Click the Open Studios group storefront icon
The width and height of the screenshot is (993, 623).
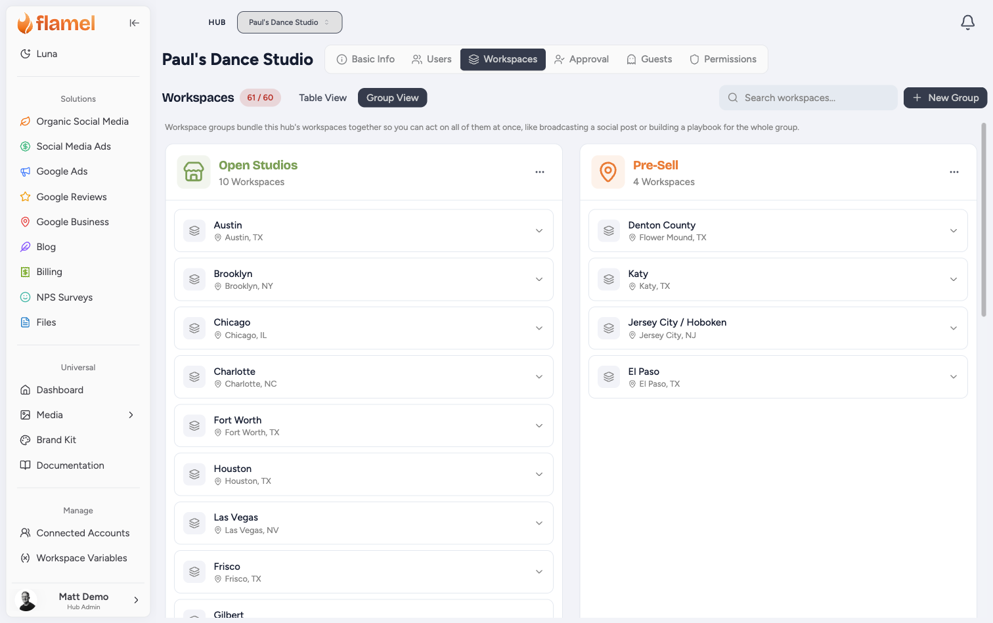[194, 172]
